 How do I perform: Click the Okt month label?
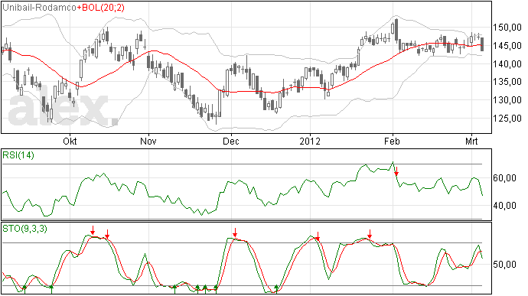pyautogui.click(x=70, y=141)
